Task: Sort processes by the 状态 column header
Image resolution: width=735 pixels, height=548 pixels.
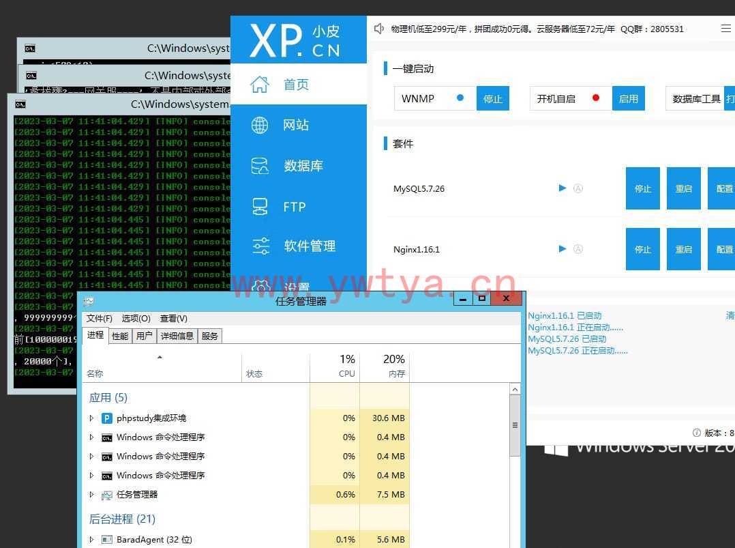Action: tap(275, 366)
